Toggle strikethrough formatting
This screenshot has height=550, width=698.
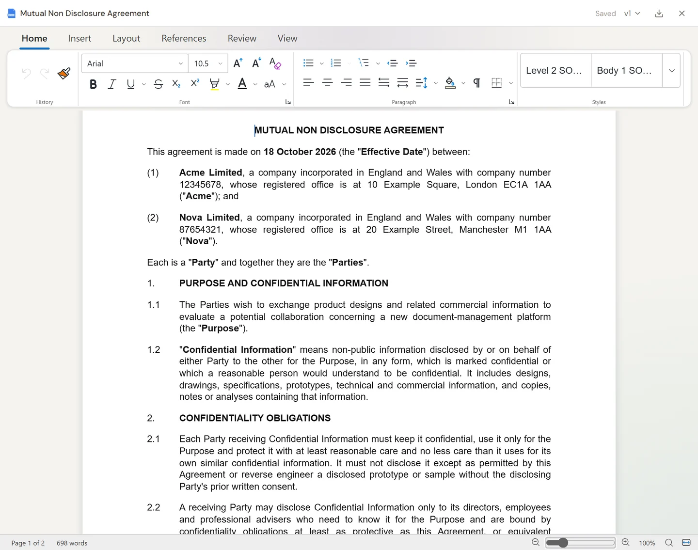click(x=158, y=84)
